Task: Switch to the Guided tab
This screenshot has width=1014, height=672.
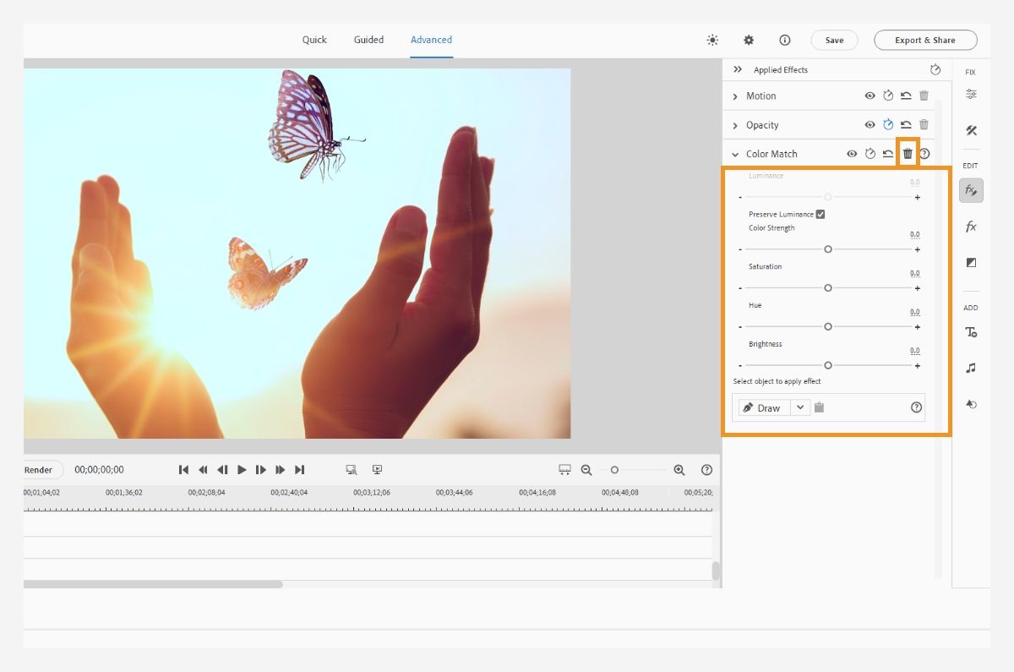Action: point(368,40)
